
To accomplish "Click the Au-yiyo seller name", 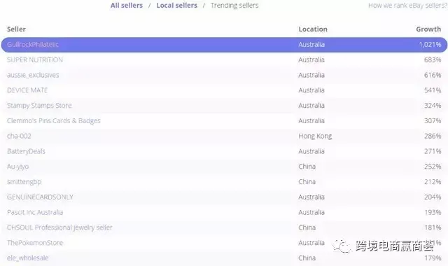I will (17, 167).
